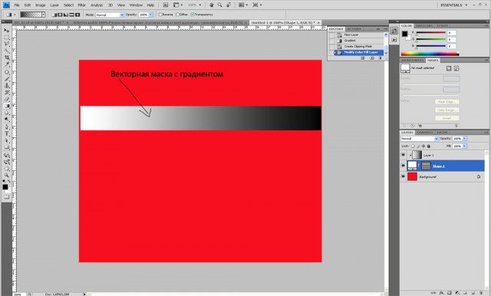Viewport: 491px width, 296px height.
Task: Select Create Clipping Mask history state
Action: click(358, 46)
